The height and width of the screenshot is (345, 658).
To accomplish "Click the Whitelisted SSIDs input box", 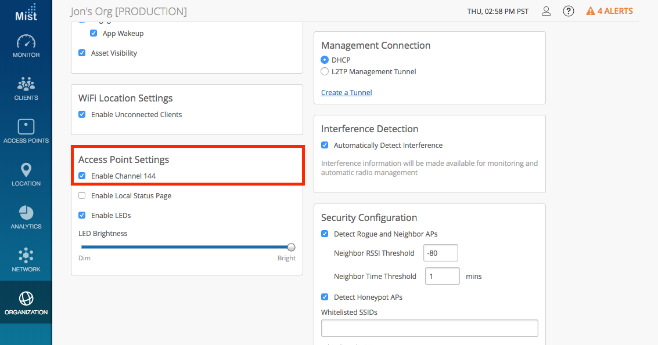I will [429, 328].
